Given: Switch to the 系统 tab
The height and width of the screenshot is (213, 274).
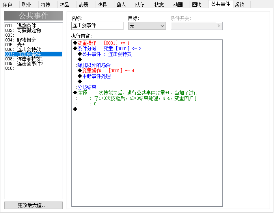Looking at the screenshot, I should click(x=242, y=5).
